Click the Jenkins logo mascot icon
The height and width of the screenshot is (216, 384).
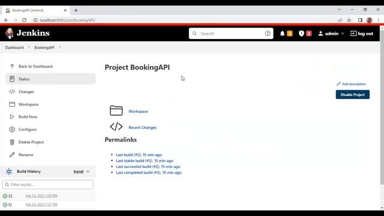coord(10,34)
